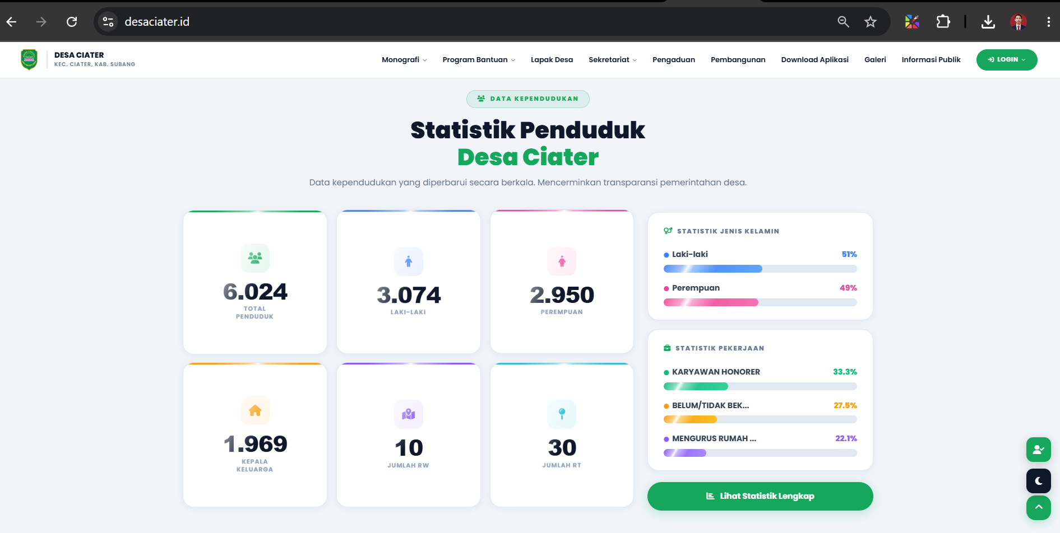Click the house icon on the Kepala Keluarga card
The height and width of the screenshot is (533, 1060).
pyautogui.click(x=255, y=411)
